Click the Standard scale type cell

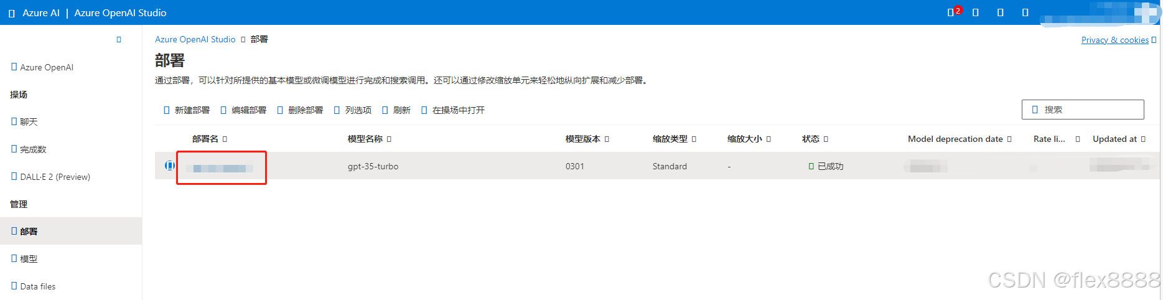point(670,166)
